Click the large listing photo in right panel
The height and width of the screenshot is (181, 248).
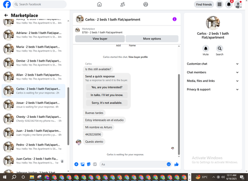[x=213, y=23]
